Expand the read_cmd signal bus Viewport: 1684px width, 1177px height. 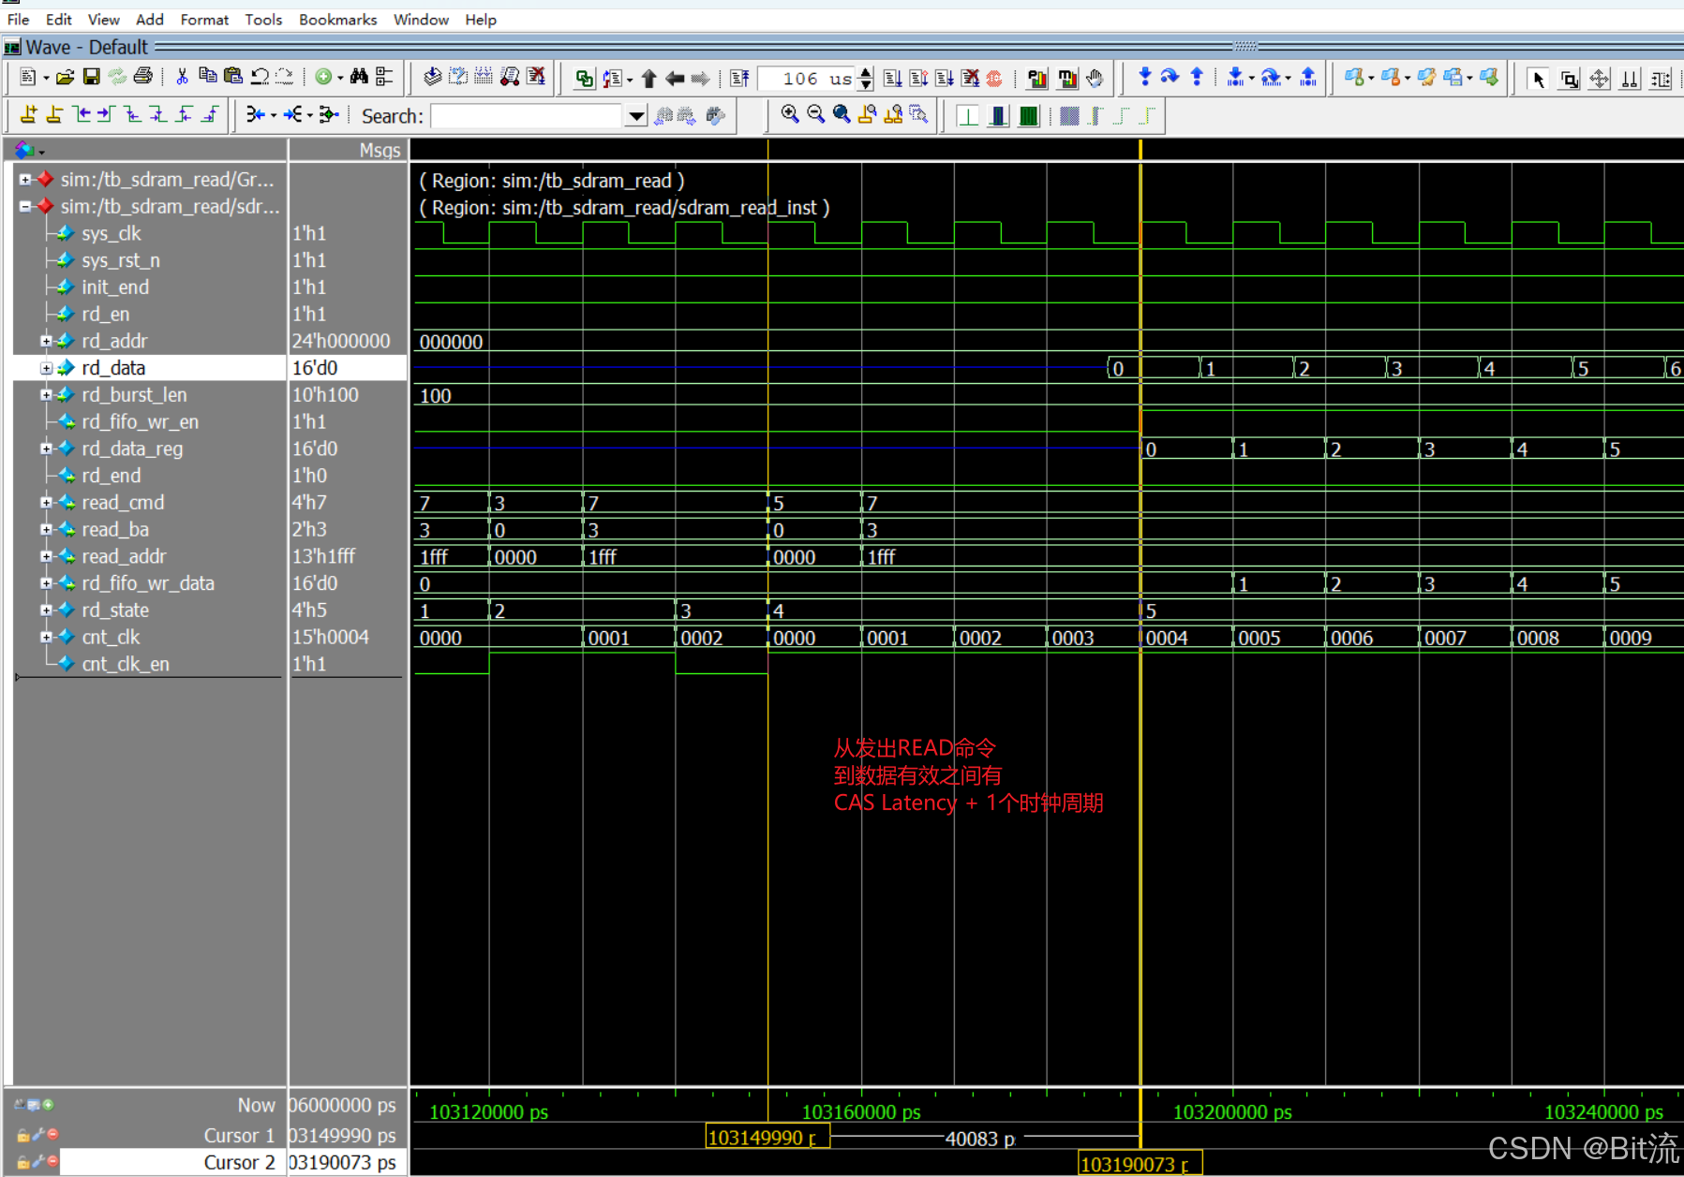pyautogui.click(x=46, y=503)
